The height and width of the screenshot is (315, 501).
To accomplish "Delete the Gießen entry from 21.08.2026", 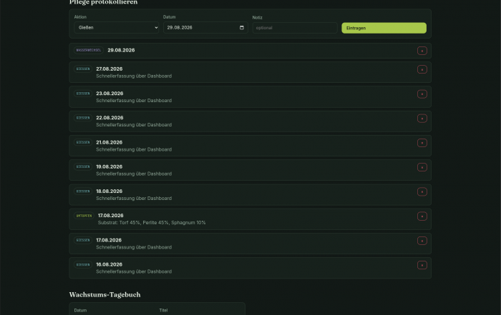I will click(x=422, y=143).
